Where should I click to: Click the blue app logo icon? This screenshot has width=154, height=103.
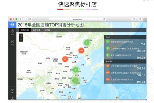pyautogui.click(x=12, y=25)
